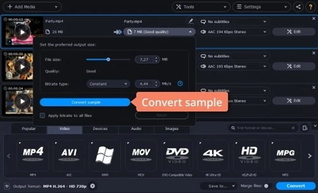The height and width of the screenshot is (193, 318).
Task: Switch to the Devices tab
Action: pos(100,129)
